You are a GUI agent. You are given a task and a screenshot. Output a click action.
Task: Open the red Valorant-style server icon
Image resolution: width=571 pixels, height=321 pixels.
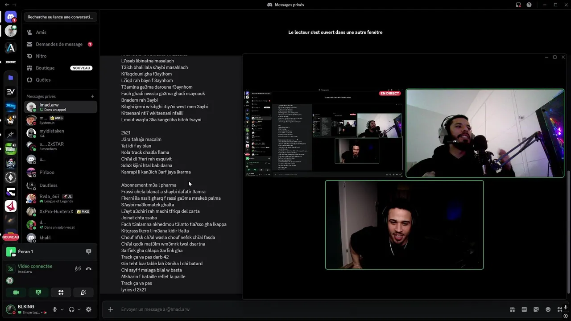(11, 206)
